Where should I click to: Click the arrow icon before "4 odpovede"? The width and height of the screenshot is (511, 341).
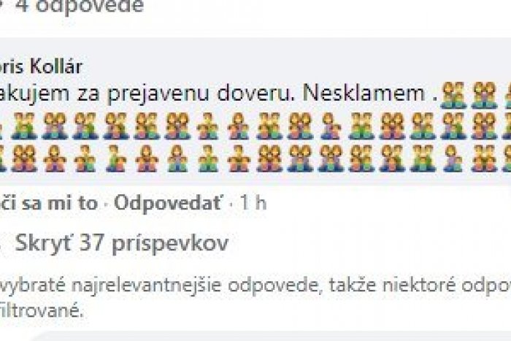tap(3, 4)
